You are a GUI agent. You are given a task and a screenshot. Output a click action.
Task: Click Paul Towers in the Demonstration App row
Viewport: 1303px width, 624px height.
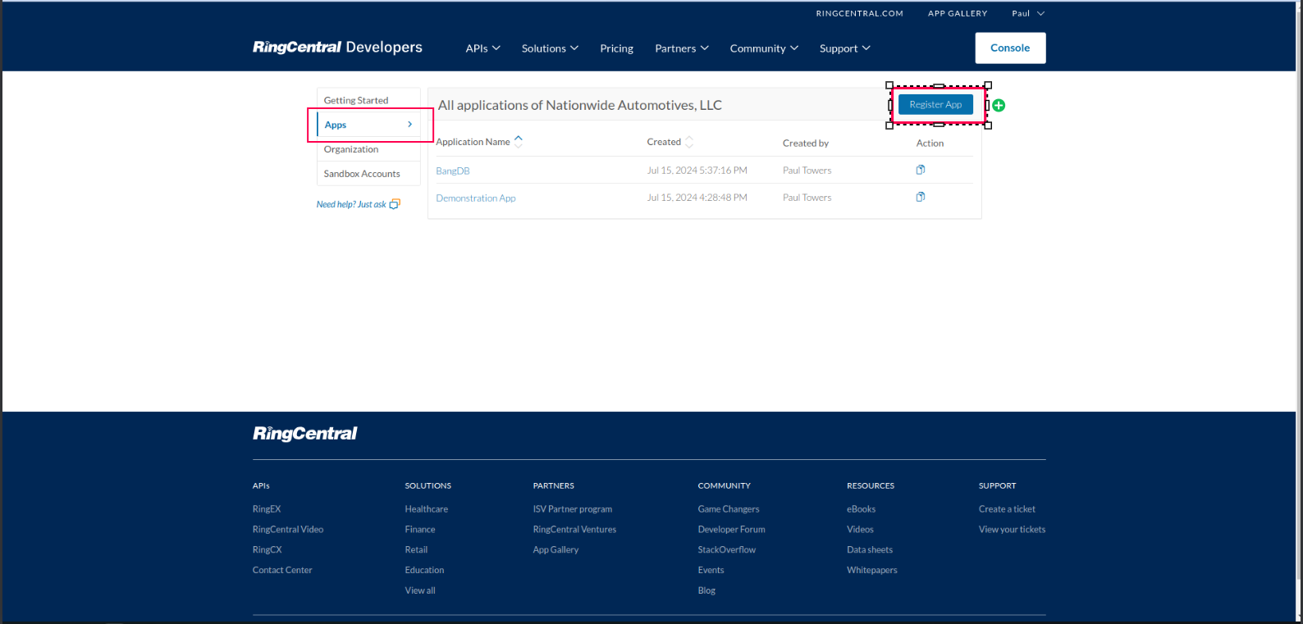(807, 198)
